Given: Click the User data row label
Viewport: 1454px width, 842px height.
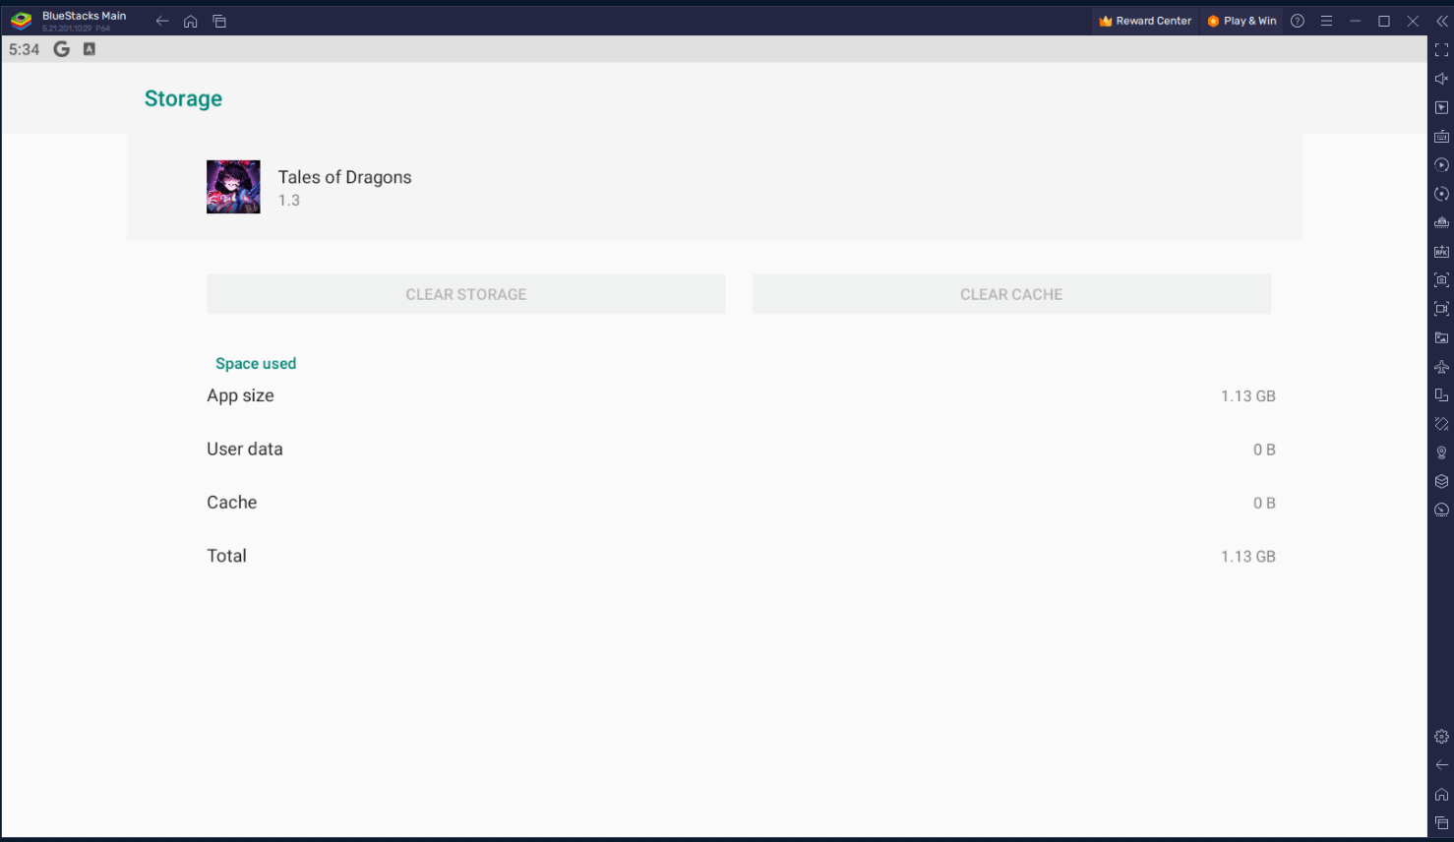Looking at the screenshot, I should [245, 449].
